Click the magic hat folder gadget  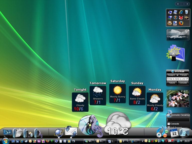[x=175, y=53]
